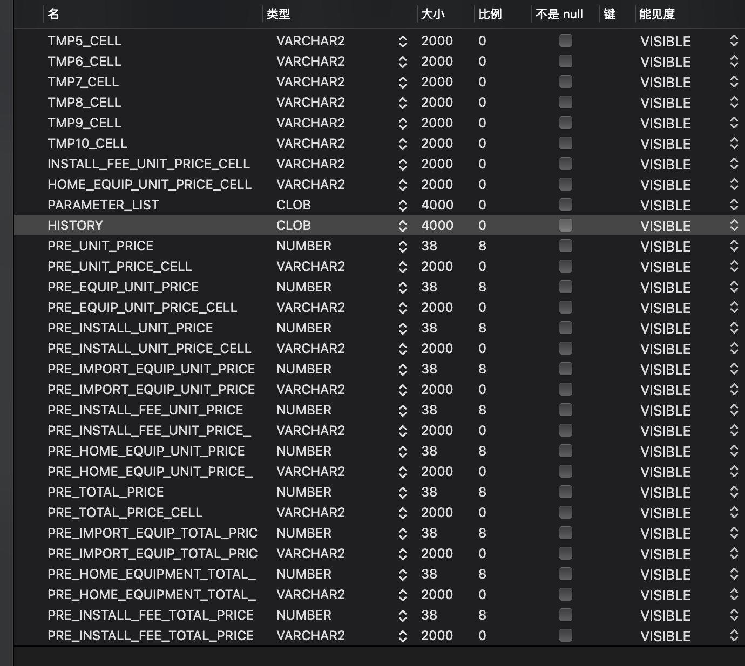Click the 名 column header
This screenshot has height=666, width=745.
coord(53,14)
